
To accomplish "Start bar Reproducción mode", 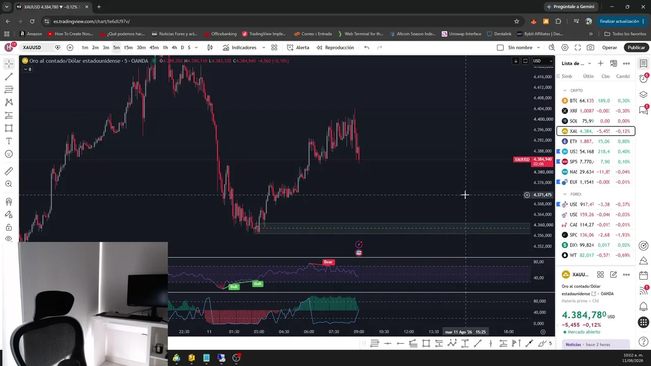I will tap(335, 47).
